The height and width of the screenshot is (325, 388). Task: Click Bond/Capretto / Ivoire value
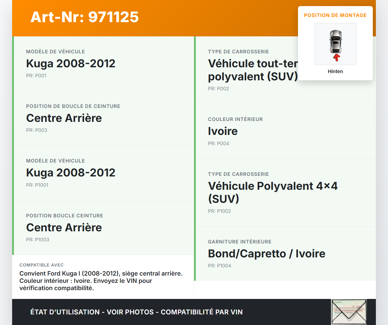tap(267, 253)
